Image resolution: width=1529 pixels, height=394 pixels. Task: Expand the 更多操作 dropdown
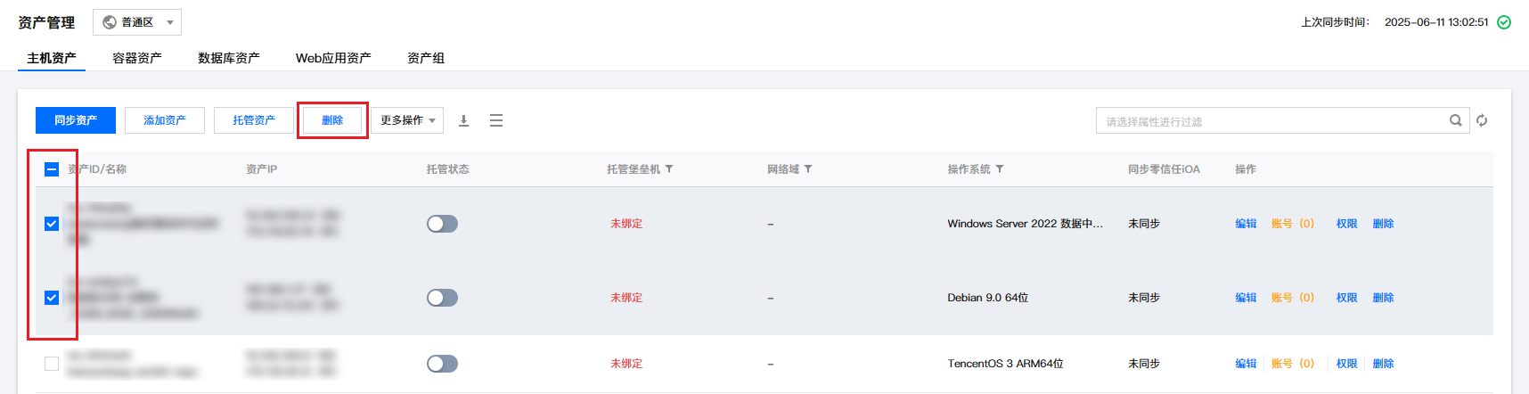(407, 120)
